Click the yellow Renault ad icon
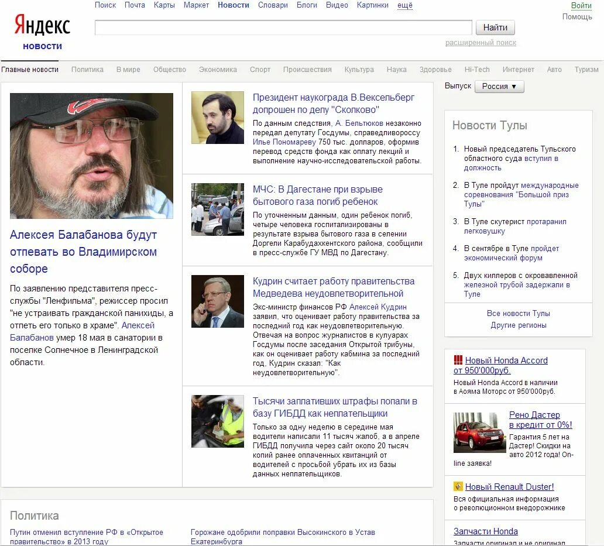Screen dimensions: 604x546 click(x=458, y=486)
